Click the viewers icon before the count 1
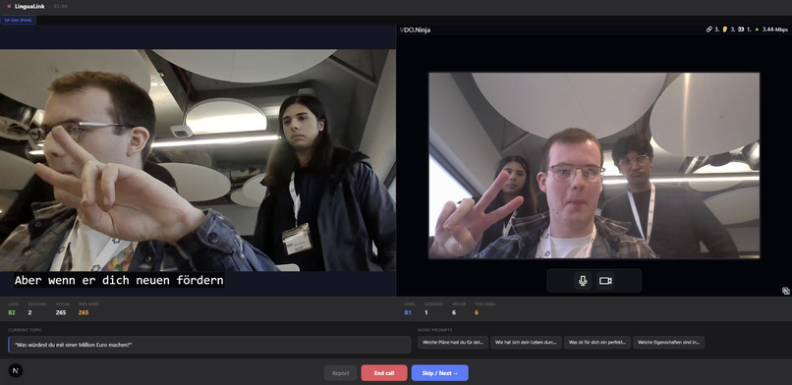The image size is (792, 385). coord(741,29)
